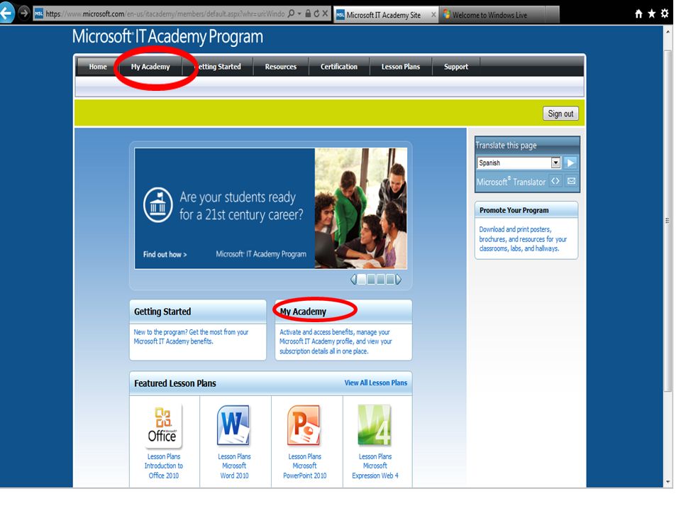Click the academy building icon in banner
This screenshot has height=511, width=681.
157,205
